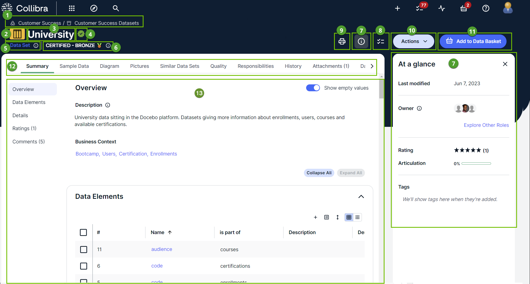Toggle Show empty values switch
Image resolution: width=530 pixels, height=284 pixels.
click(x=313, y=88)
